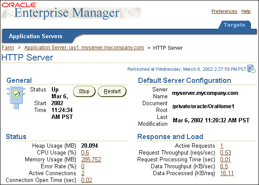Open Request Throughput value 0.53
This screenshot has height=185, width=259.
226,152
